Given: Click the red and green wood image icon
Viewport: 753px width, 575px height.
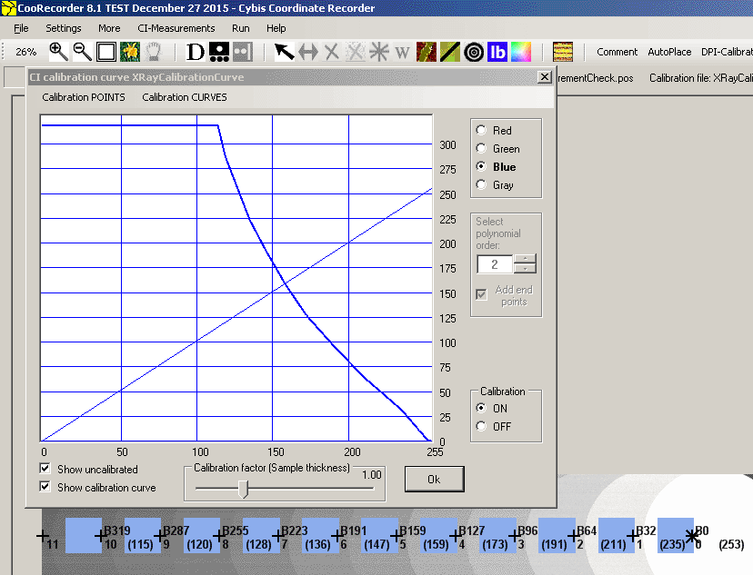Looking at the screenshot, I should click(x=427, y=52).
